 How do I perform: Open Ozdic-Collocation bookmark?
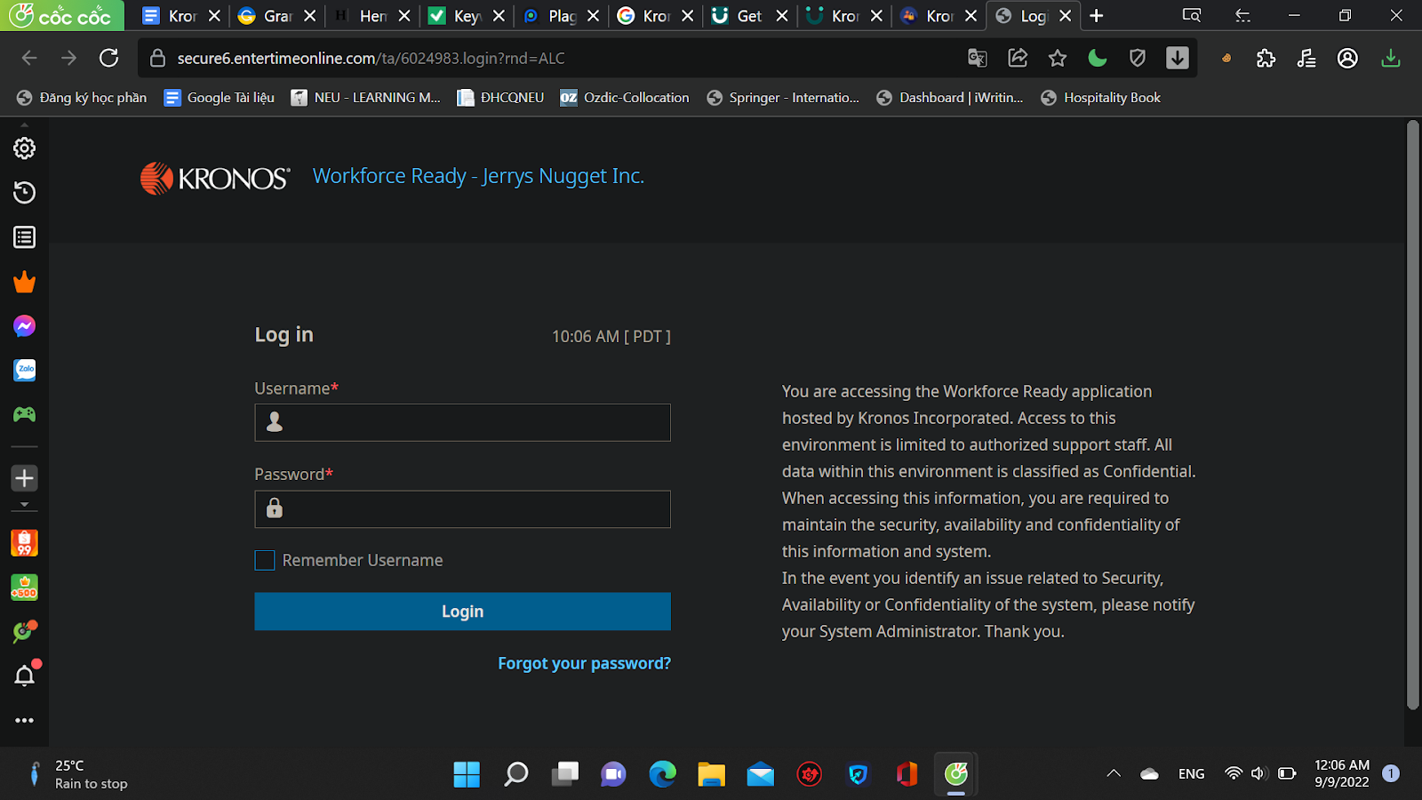[625, 98]
